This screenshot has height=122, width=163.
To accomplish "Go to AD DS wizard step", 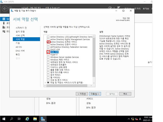I will (x=19, y=47).
